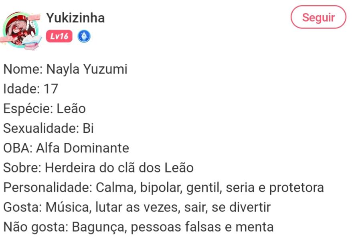352x240 pixels.
Task: Click the text Herdeira do clã dos Leão
Action: coord(119,168)
